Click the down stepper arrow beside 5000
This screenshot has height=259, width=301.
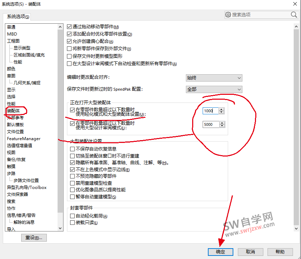(x=221, y=126)
